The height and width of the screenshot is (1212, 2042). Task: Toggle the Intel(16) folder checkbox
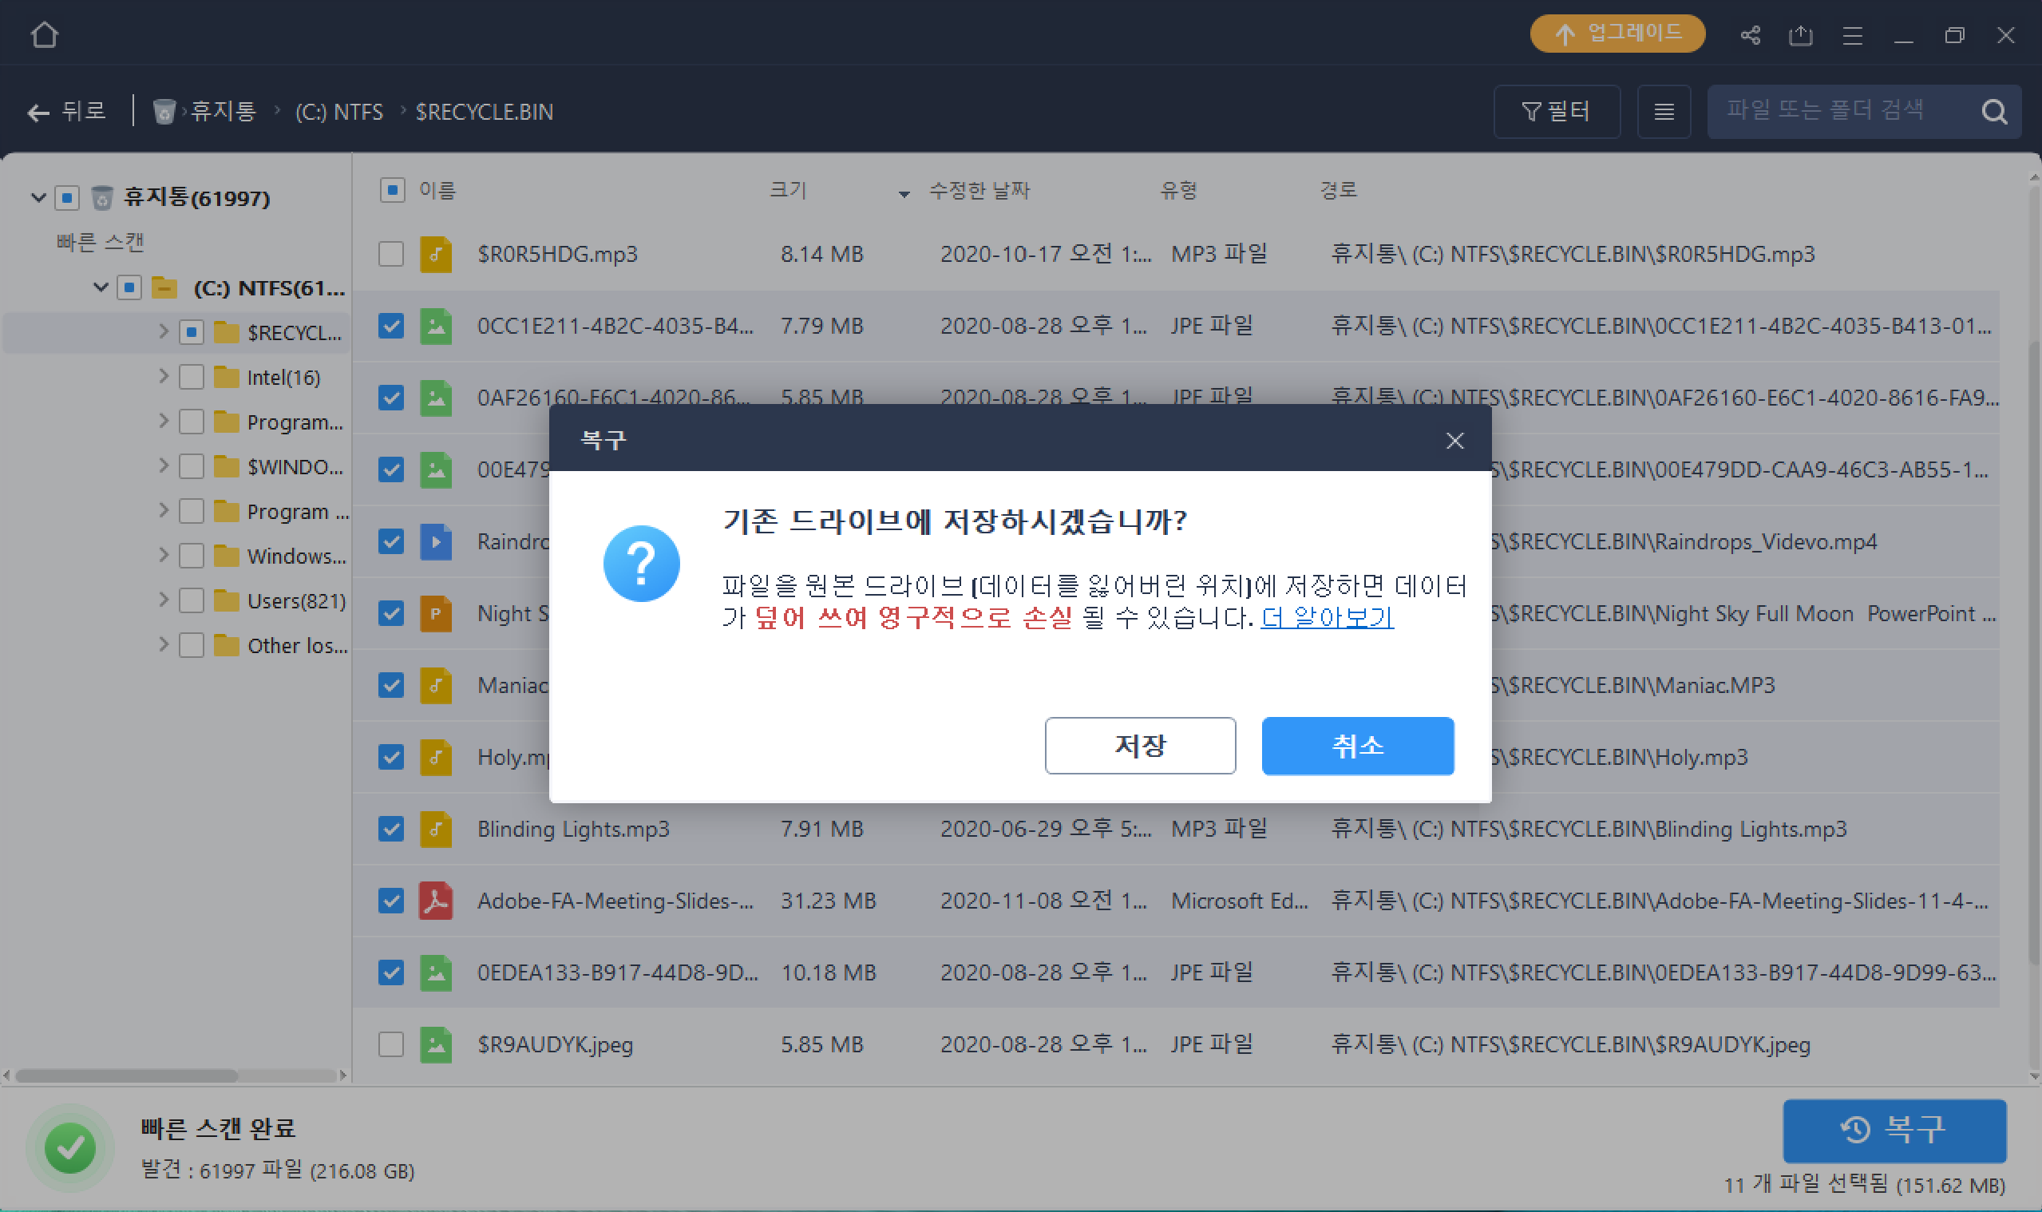tap(191, 378)
